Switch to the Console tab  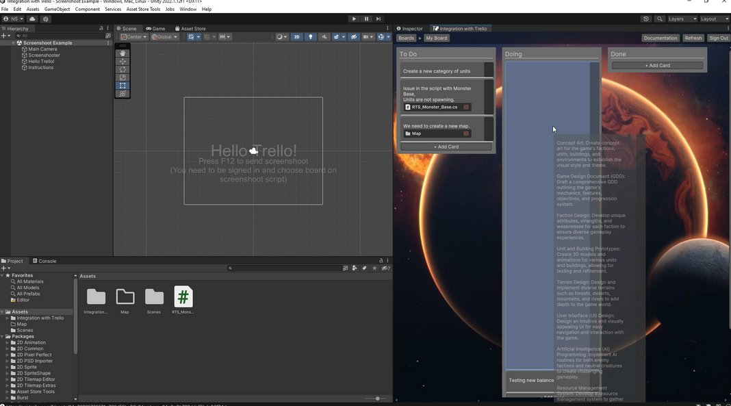(44, 261)
